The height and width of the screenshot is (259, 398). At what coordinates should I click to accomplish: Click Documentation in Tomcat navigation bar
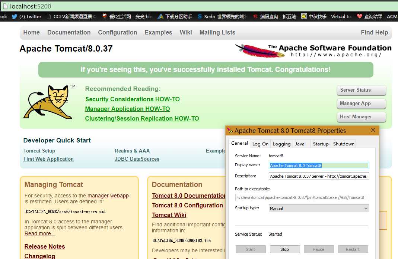[x=69, y=32]
